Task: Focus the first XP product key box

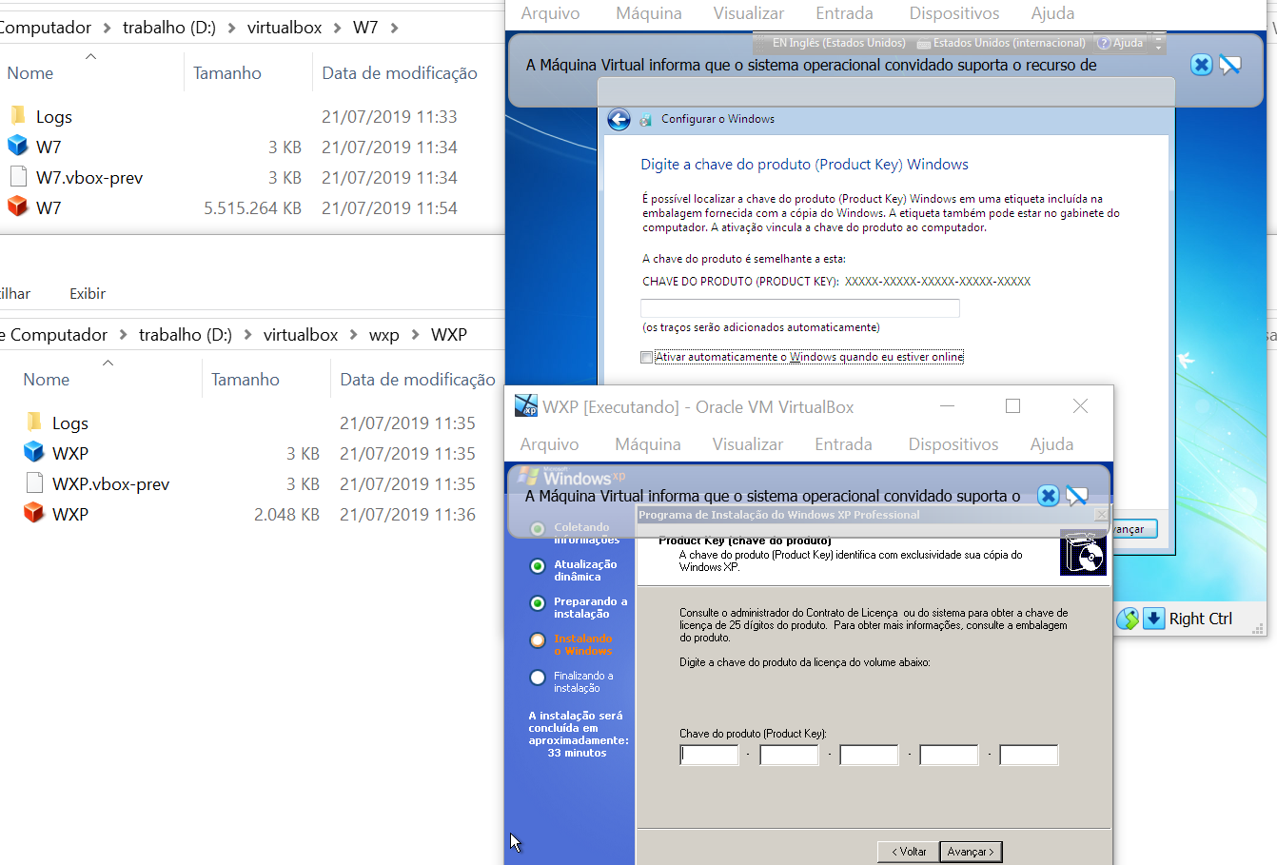Action: [x=709, y=755]
